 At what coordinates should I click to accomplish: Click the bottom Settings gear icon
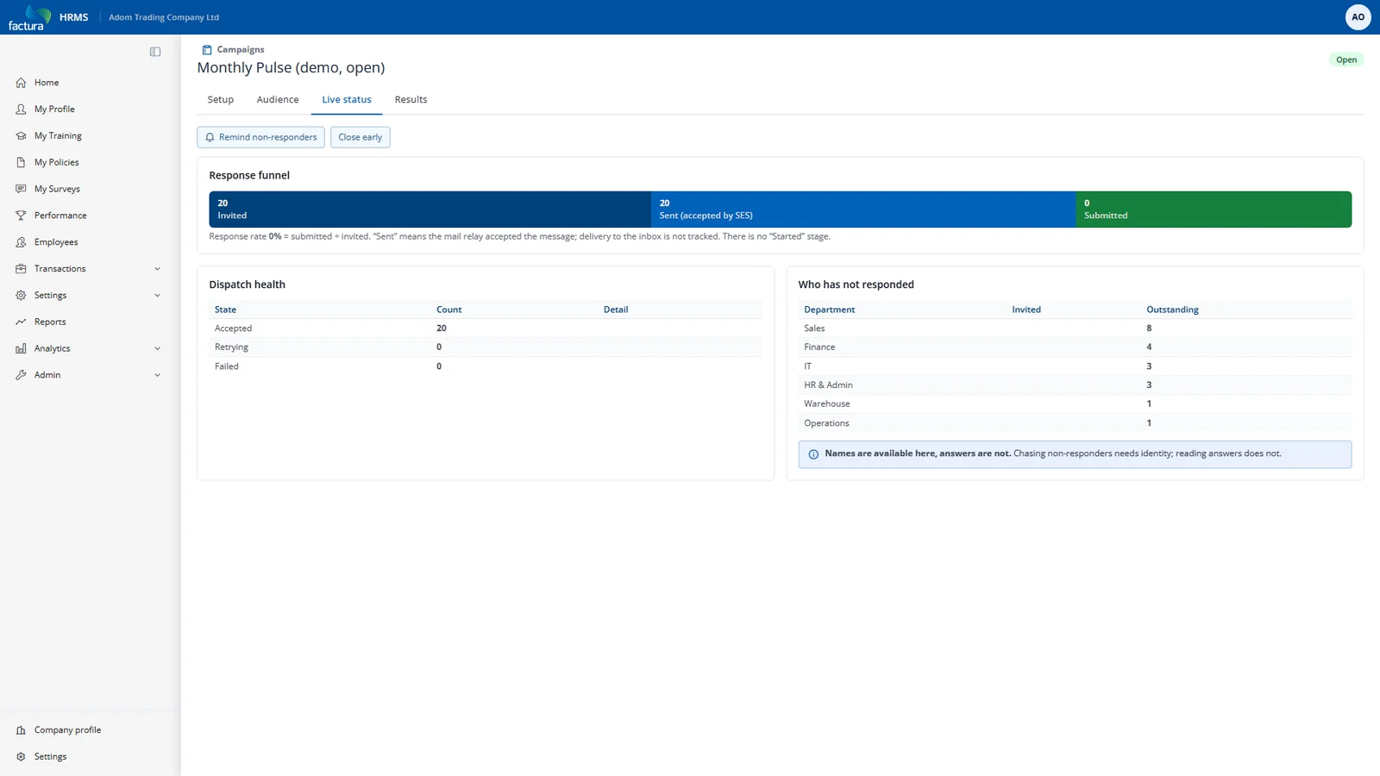[21, 757]
